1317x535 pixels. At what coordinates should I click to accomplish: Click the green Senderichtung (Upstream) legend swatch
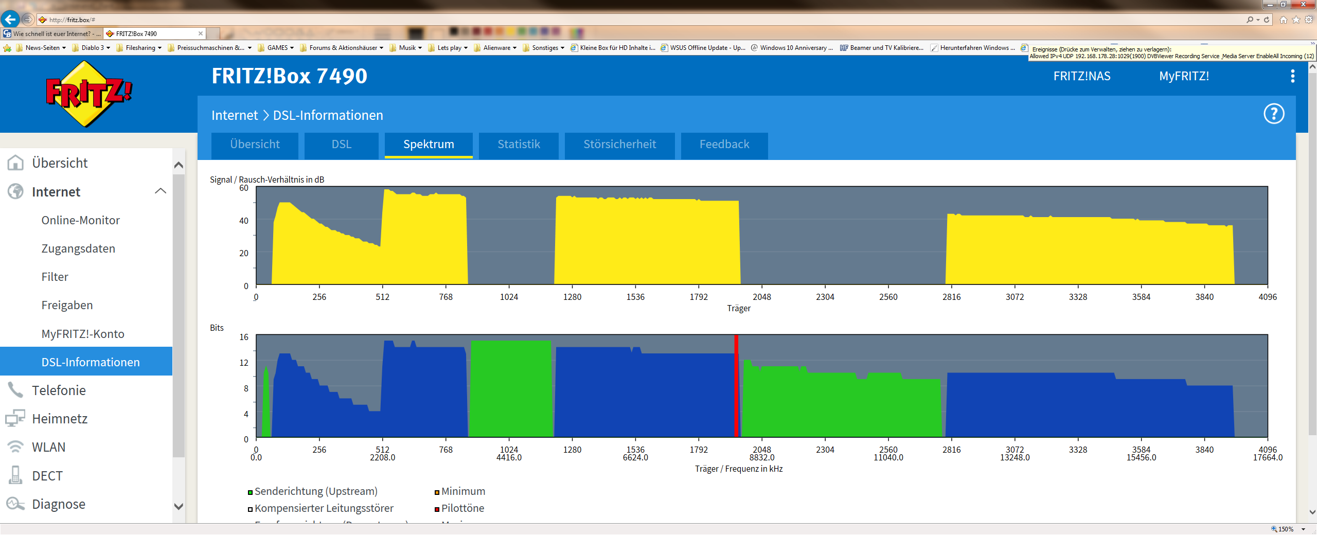250,492
